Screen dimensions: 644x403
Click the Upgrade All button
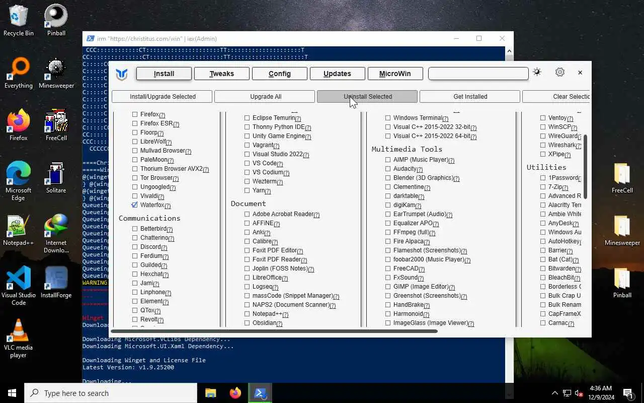[x=265, y=97]
